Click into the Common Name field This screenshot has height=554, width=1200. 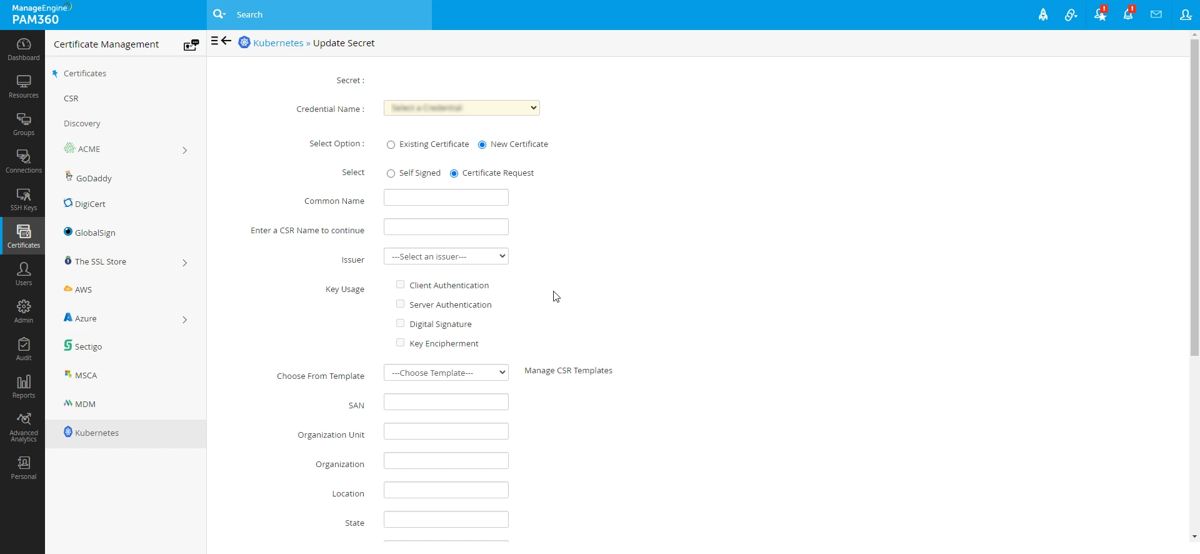(x=446, y=198)
